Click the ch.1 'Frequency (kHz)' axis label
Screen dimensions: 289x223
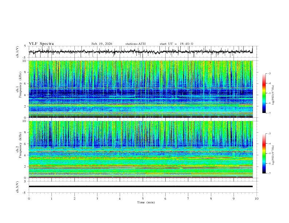[20, 85]
